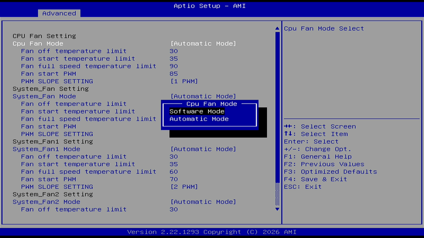Open System_Fan1 Mode Automatic Mode value
The width and height of the screenshot is (424, 238).
203,149
